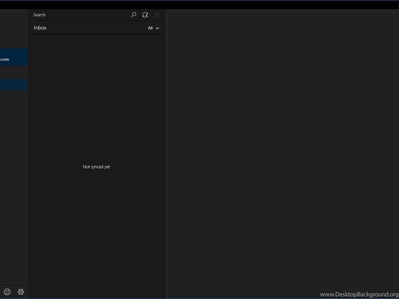Click the Not synced yet message
Viewport: 399px width, 299px height.
pos(96,167)
